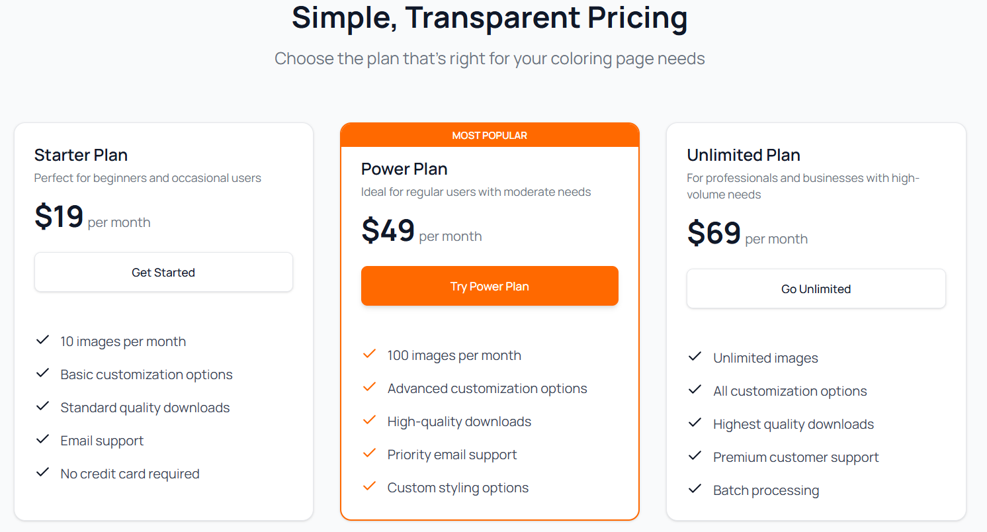The width and height of the screenshot is (987, 532).
Task: Click the Get Started button
Action: point(163,272)
